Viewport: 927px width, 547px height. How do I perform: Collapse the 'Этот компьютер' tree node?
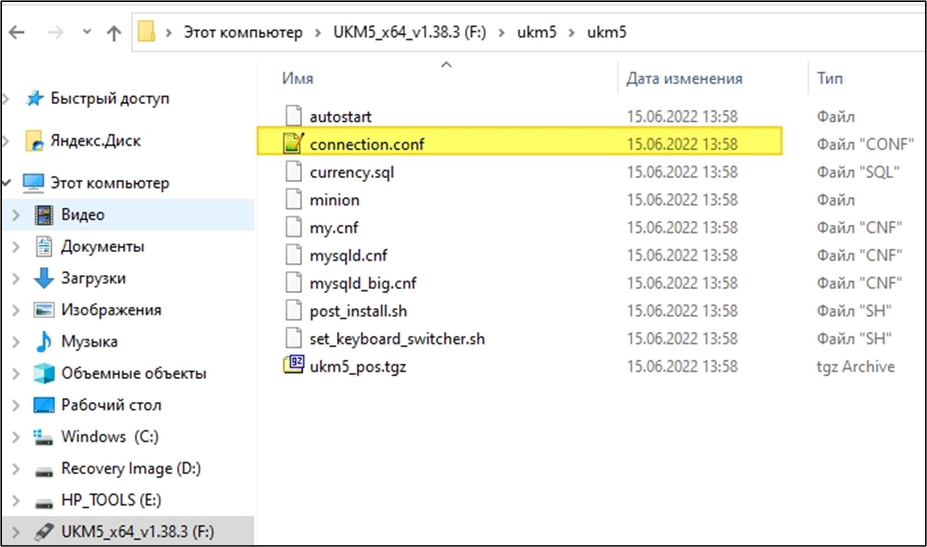(x=6, y=183)
